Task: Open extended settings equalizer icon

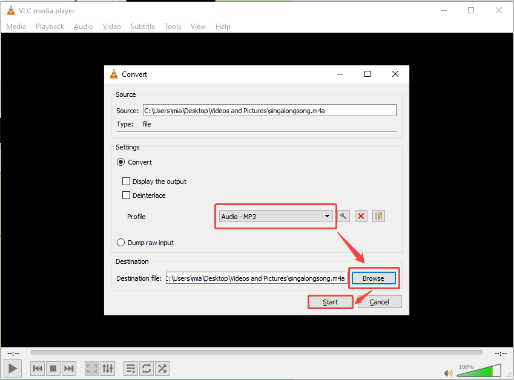Action: pos(108,369)
